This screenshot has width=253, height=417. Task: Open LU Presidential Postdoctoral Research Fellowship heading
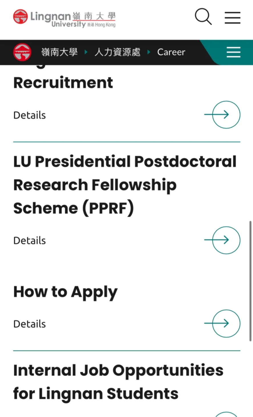click(125, 185)
